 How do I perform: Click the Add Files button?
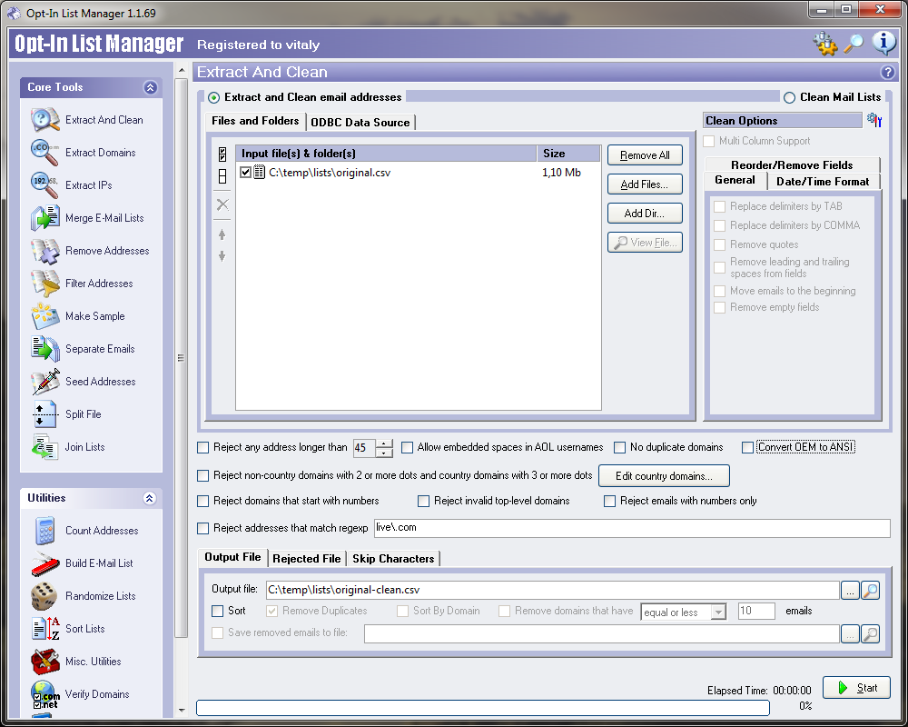pyautogui.click(x=645, y=184)
